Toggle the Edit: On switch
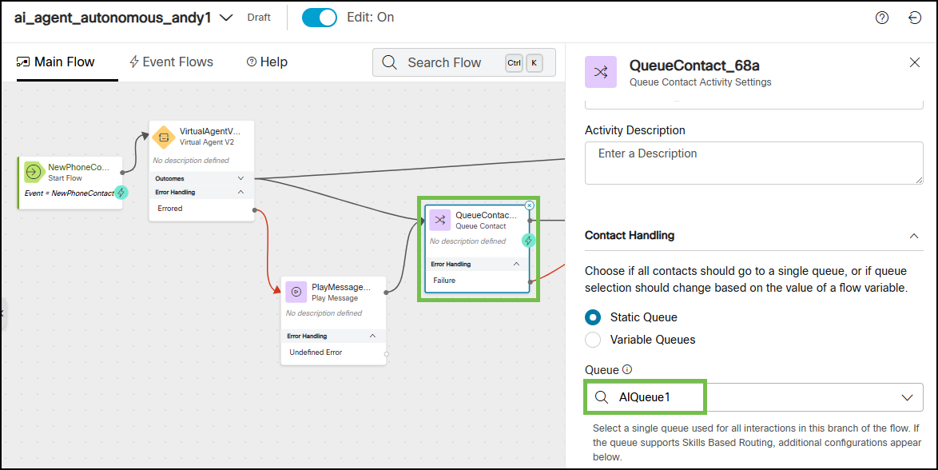The width and height of the screenshot is (938, 470). pyautogui.click(x=320, y=18)
